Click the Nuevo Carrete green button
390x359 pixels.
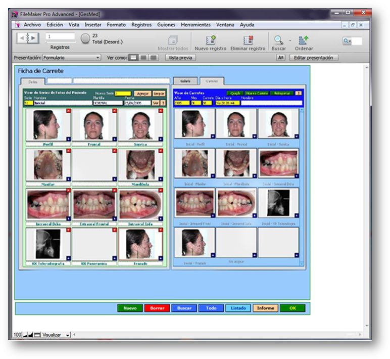point(257,93)
